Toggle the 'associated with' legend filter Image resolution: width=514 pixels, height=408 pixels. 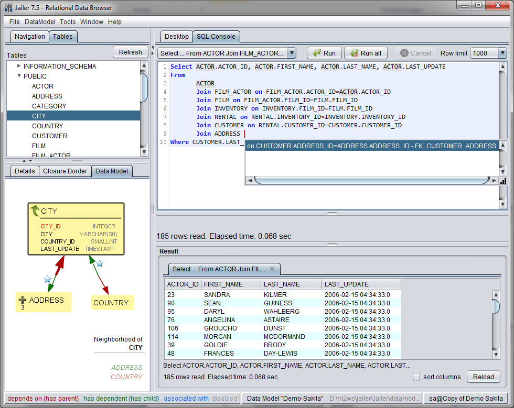(186, 399)
